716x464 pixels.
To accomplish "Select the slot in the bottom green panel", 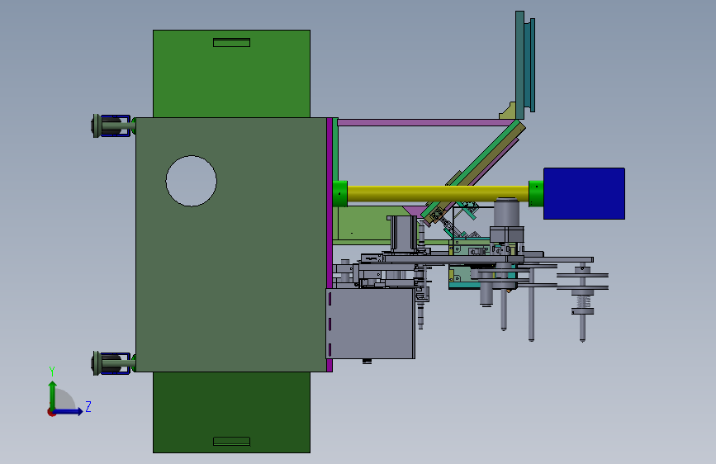I will coord(231,441).
